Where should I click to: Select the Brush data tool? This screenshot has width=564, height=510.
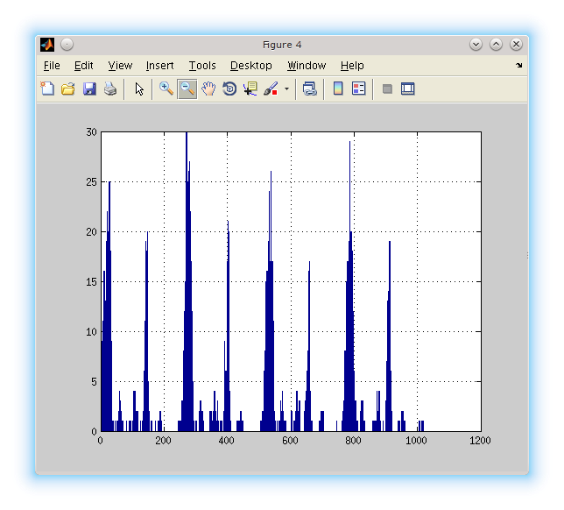[x=271, y=89]
